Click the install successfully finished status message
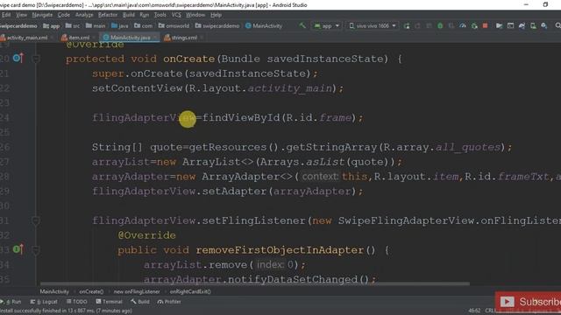Viewport: 561px width, 315px height. [66, 311]
